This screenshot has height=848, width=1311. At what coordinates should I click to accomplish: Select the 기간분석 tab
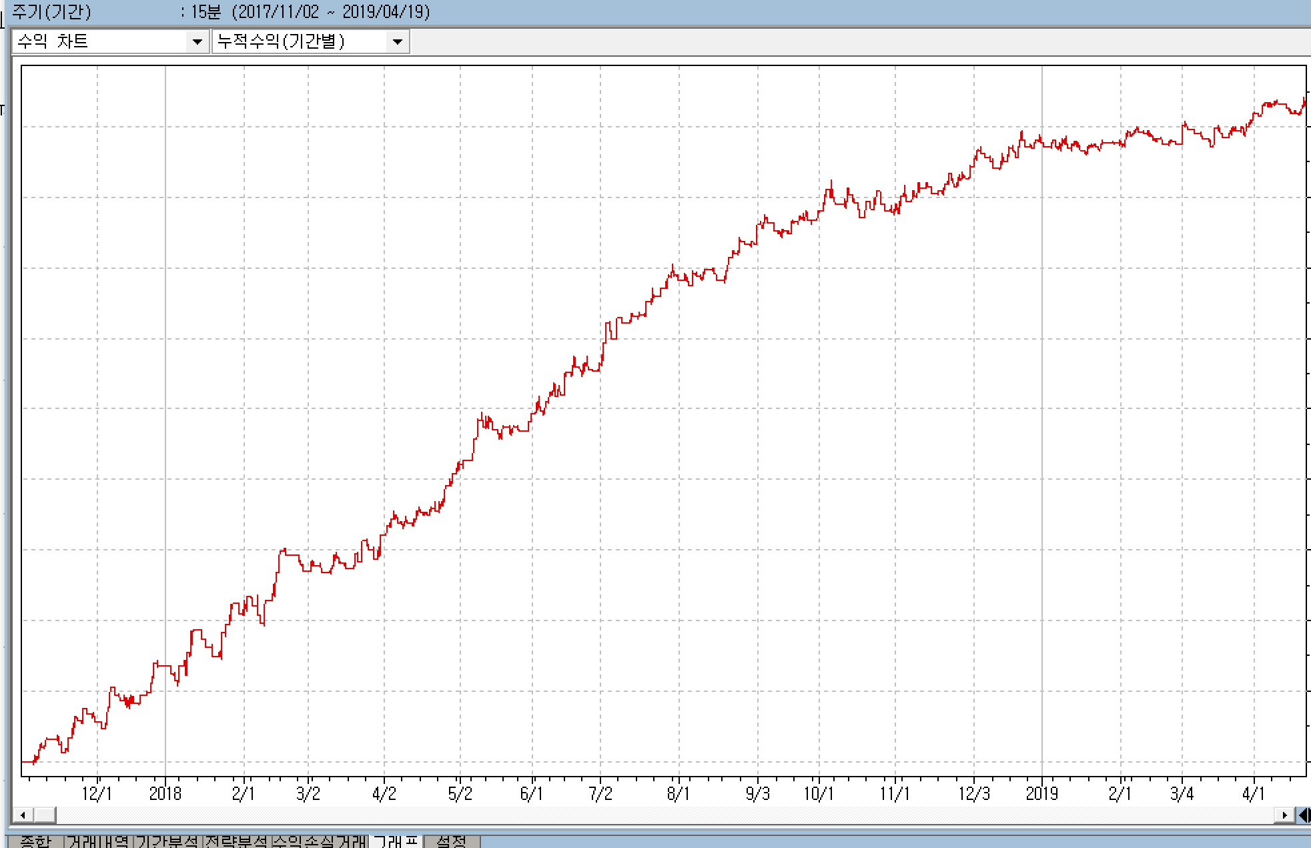[x=167, y=841]
